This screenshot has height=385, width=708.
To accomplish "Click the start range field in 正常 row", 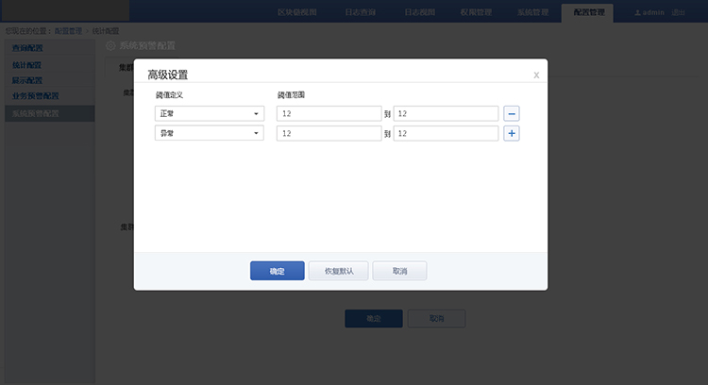I will [x=329, y=114].
